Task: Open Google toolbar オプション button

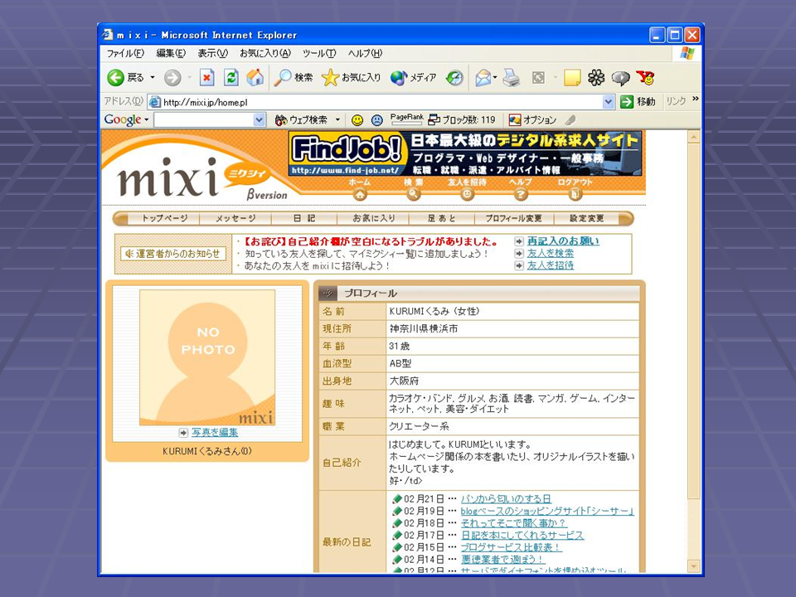Action: click(x=532, y=119)
